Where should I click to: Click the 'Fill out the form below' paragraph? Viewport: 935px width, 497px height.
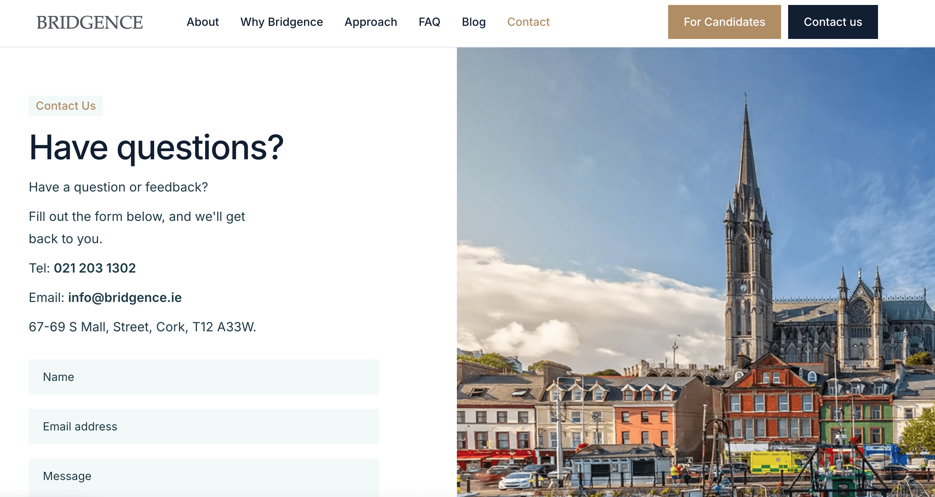[137, 227]
